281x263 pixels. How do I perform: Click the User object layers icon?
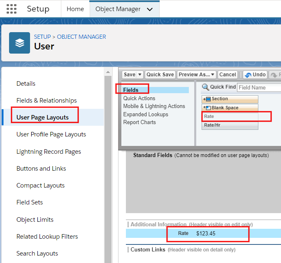click(x=19, y=43)
